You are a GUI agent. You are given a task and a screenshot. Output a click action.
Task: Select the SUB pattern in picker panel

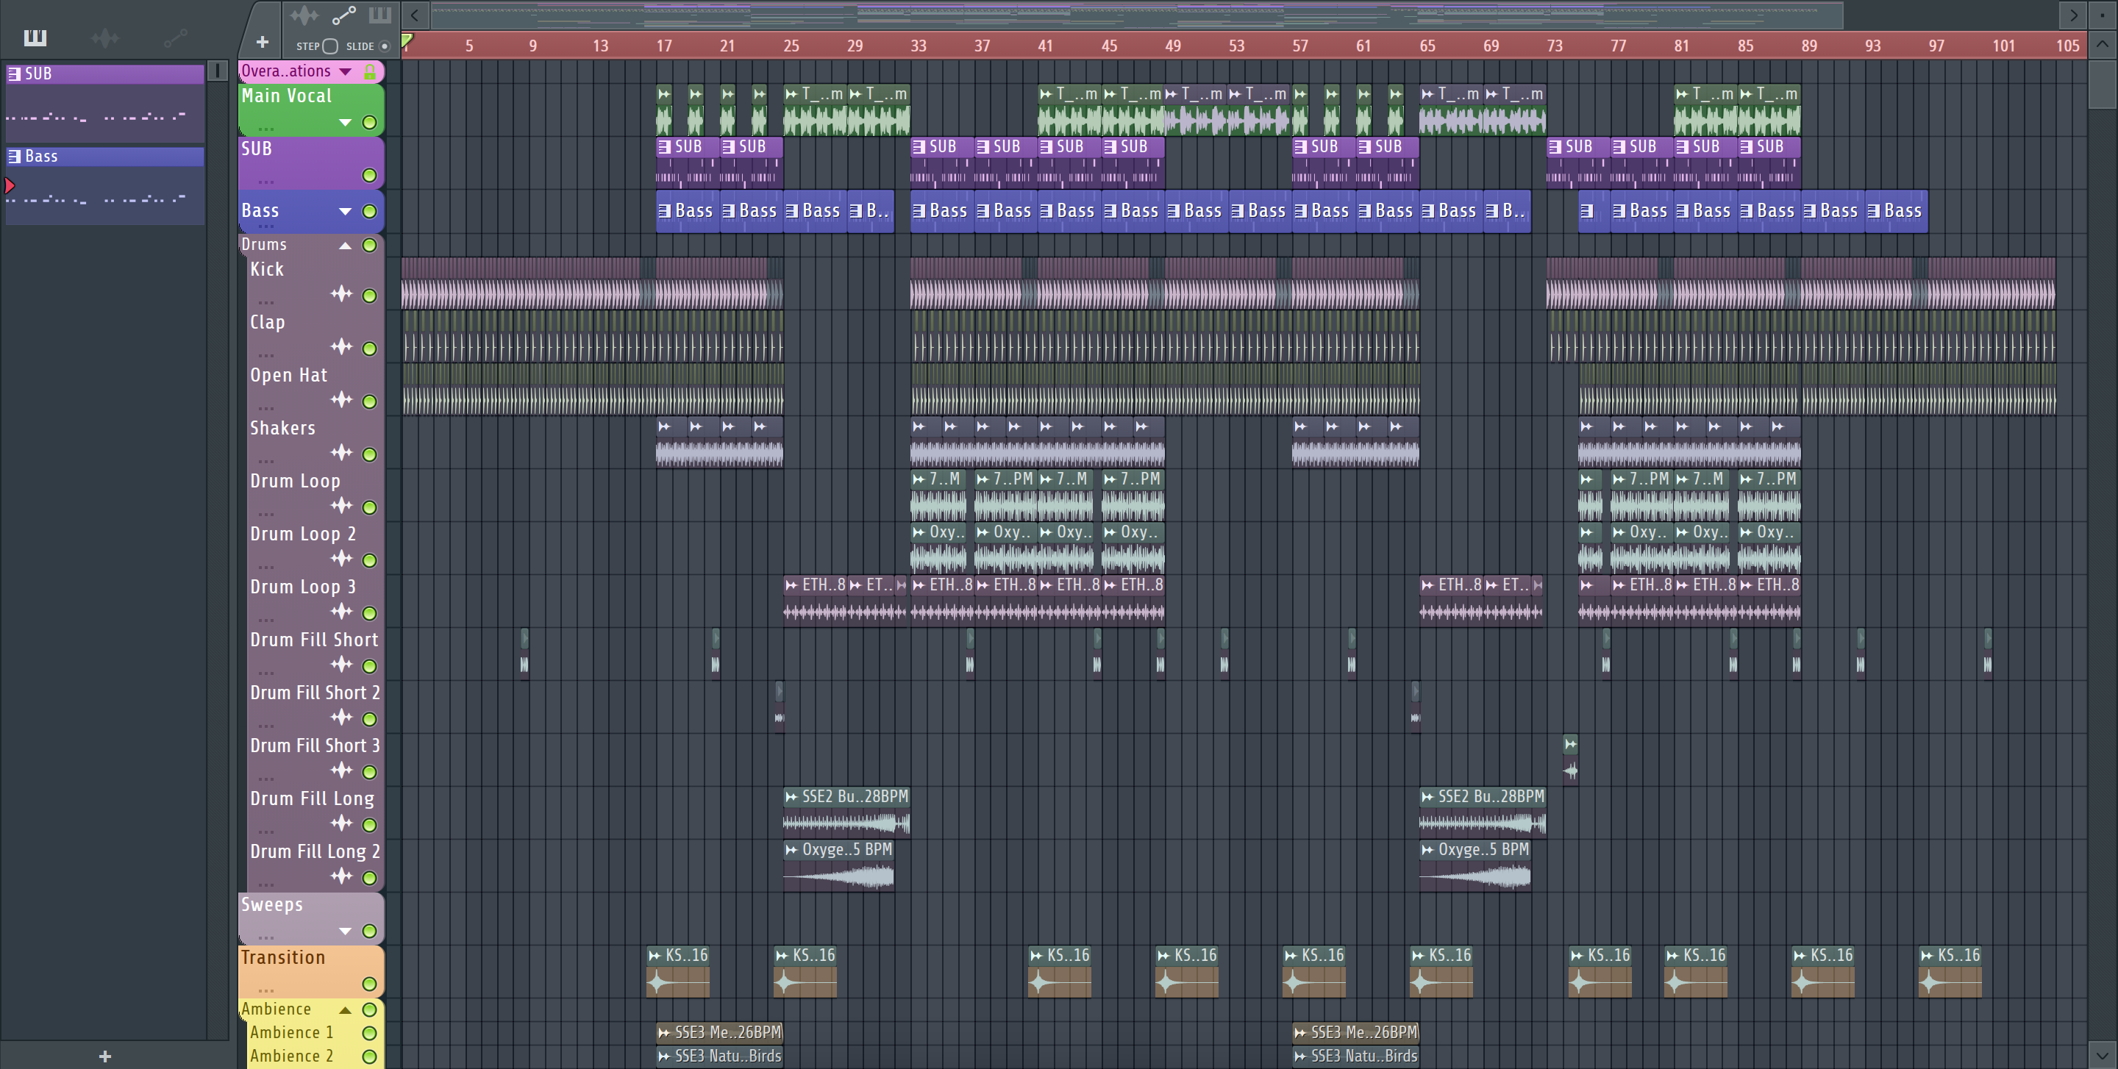pyautogui.click(x=105, y=104)
